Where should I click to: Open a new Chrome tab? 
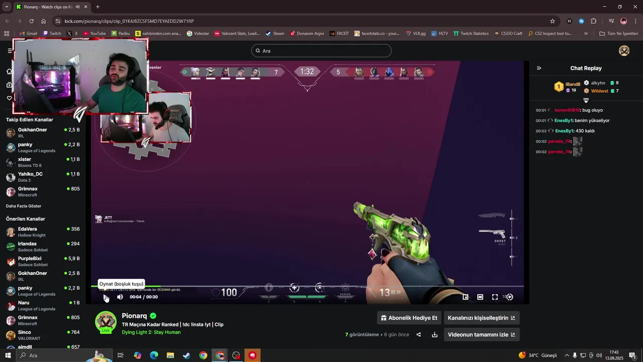click(97, 7)
